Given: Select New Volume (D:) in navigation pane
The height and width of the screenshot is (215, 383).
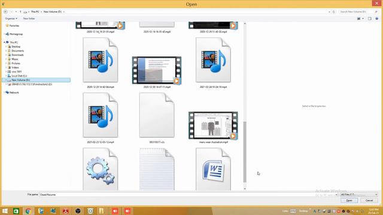Looking at the screenshot, I should tap(36, 80).
